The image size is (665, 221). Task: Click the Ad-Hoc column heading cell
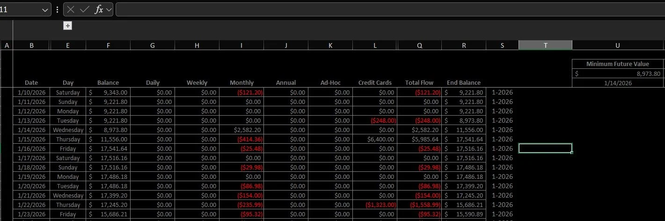330,83
